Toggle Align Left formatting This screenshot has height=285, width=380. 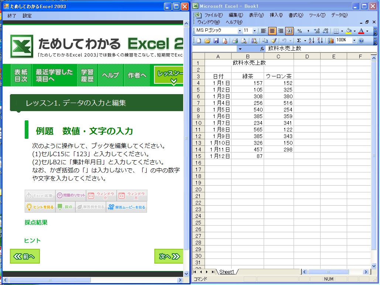(x=263, y=31)
